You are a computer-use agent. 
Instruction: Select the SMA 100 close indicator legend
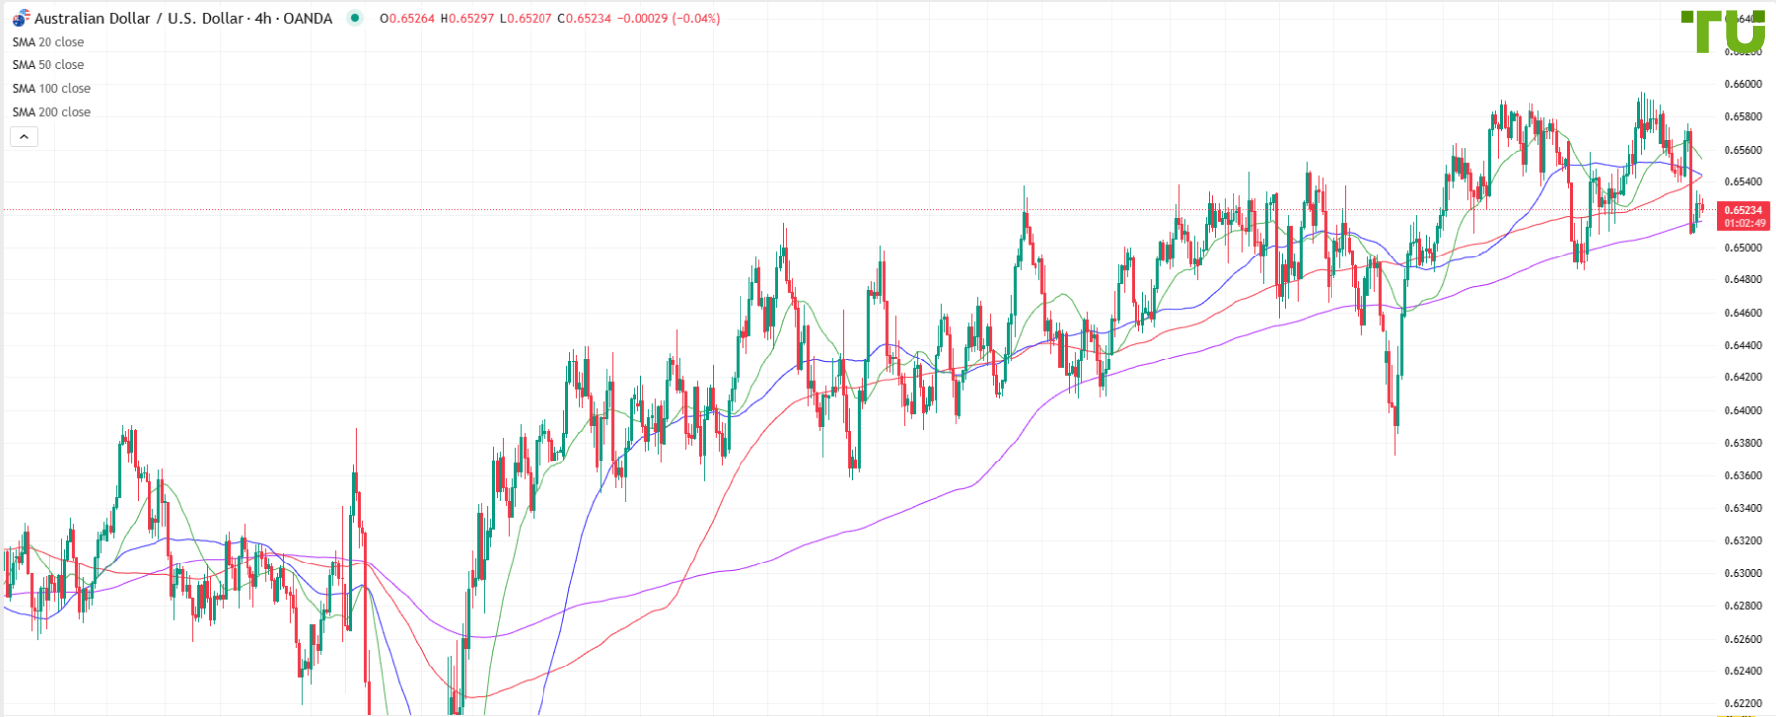point(51,89)
